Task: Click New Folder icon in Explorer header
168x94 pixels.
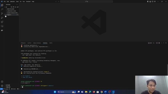Action: (13, 7)
